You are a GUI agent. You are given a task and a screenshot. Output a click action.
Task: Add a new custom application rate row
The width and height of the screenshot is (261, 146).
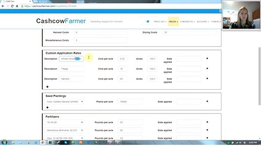[47, 87]
